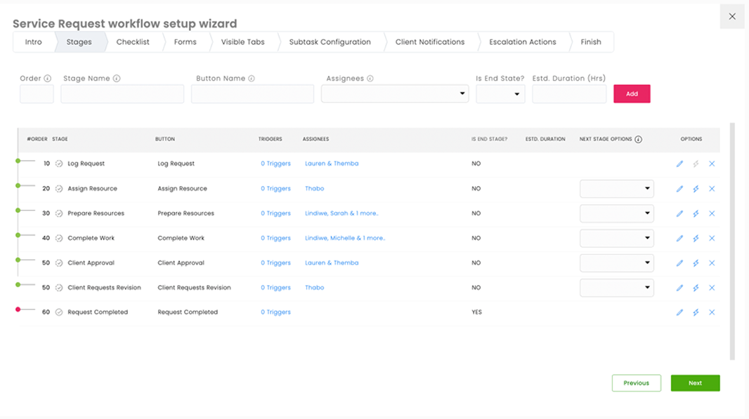Delete the Request Completed stage row
Screen dimensions: 749x419
(x=712, y=312)
